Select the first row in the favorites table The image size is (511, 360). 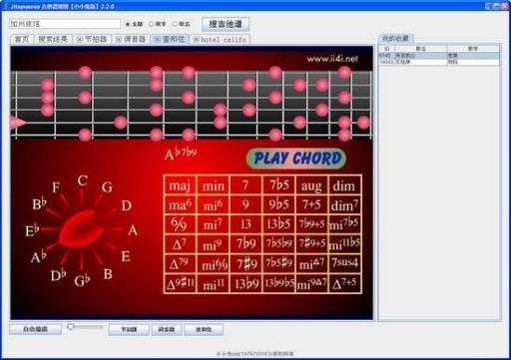[439, 55]
